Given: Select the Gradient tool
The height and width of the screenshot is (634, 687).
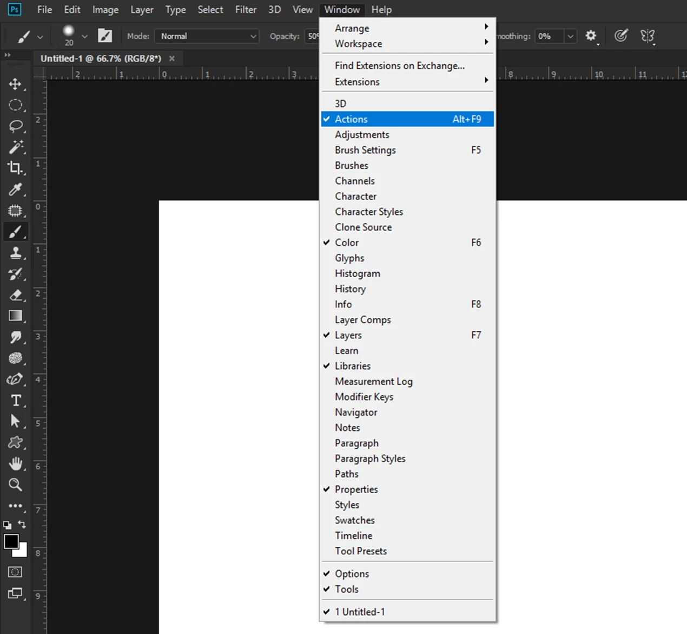Looking at the screenshot, I should 15,316.
